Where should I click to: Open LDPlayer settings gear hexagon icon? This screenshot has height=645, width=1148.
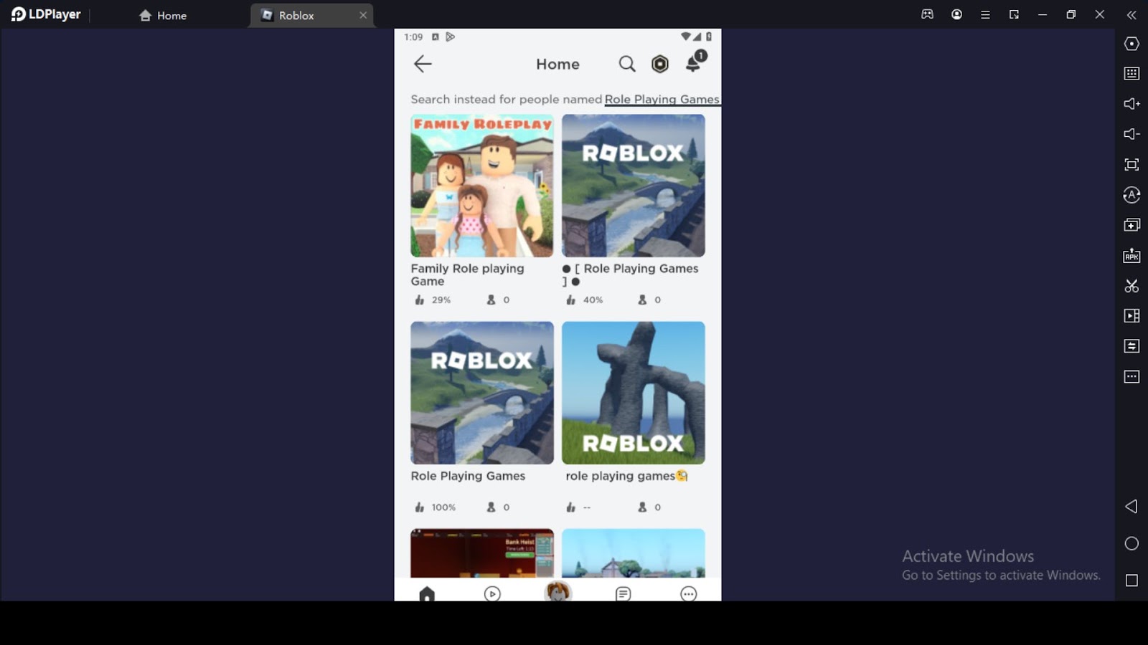pyautogui.click(x=1131, y=44)
